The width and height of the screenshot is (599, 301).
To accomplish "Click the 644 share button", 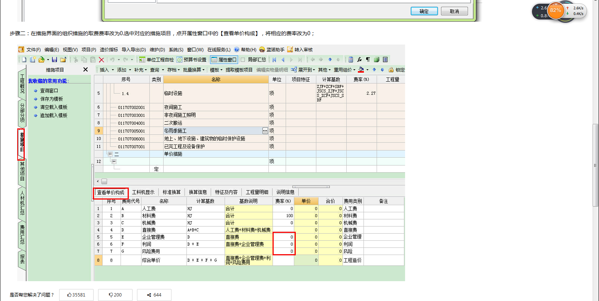I will click(154, 295).
